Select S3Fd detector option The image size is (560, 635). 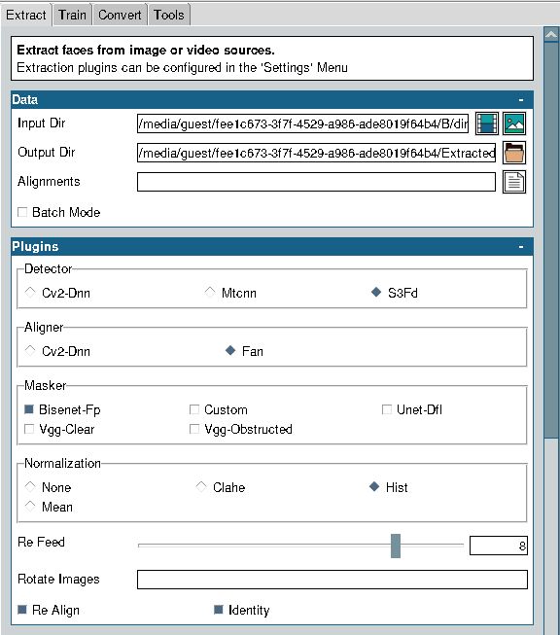coord(375,293)
